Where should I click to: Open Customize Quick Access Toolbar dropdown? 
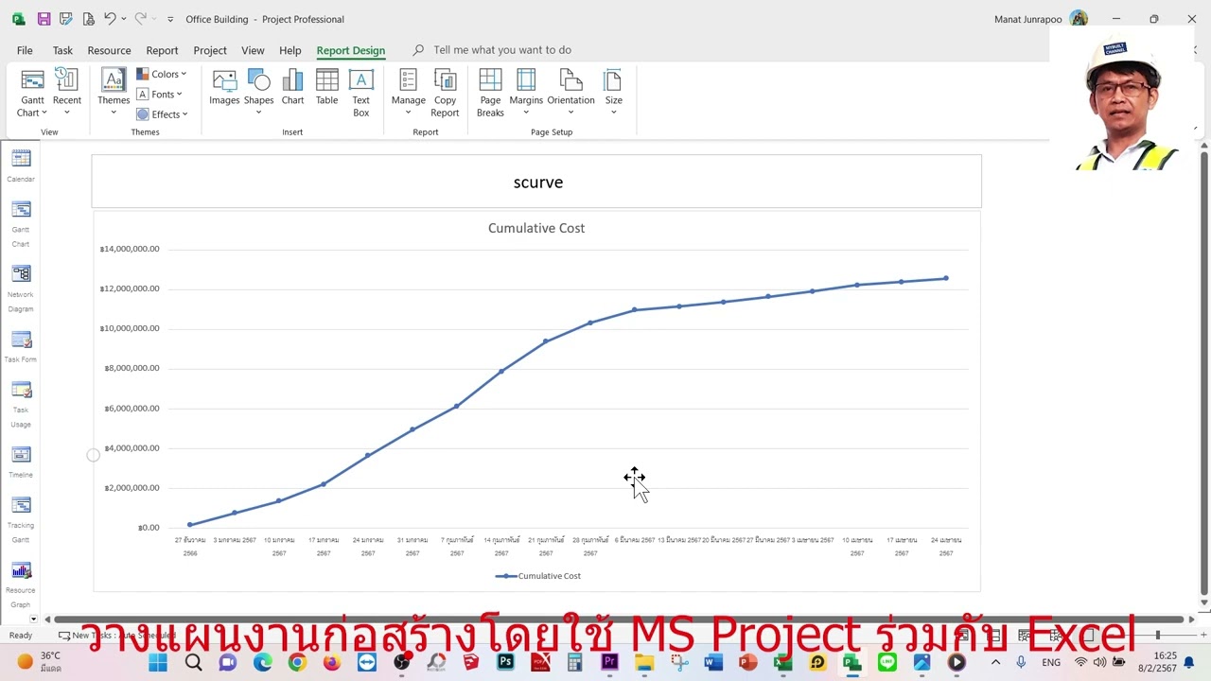click(x=170, y=19)
